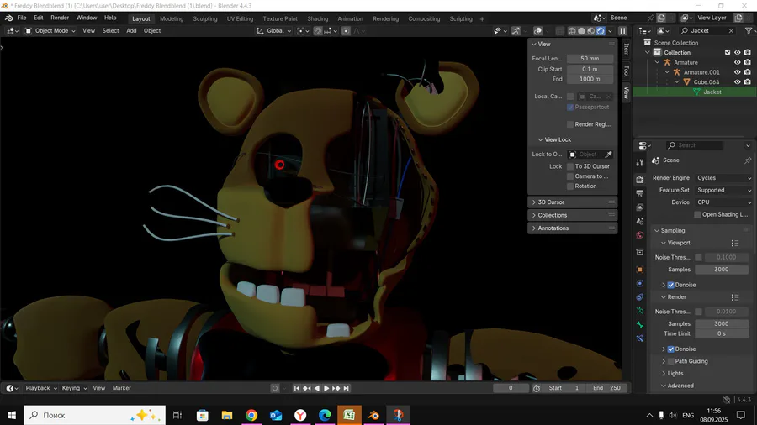Open the Tool properties tab

tap(640, 163)
